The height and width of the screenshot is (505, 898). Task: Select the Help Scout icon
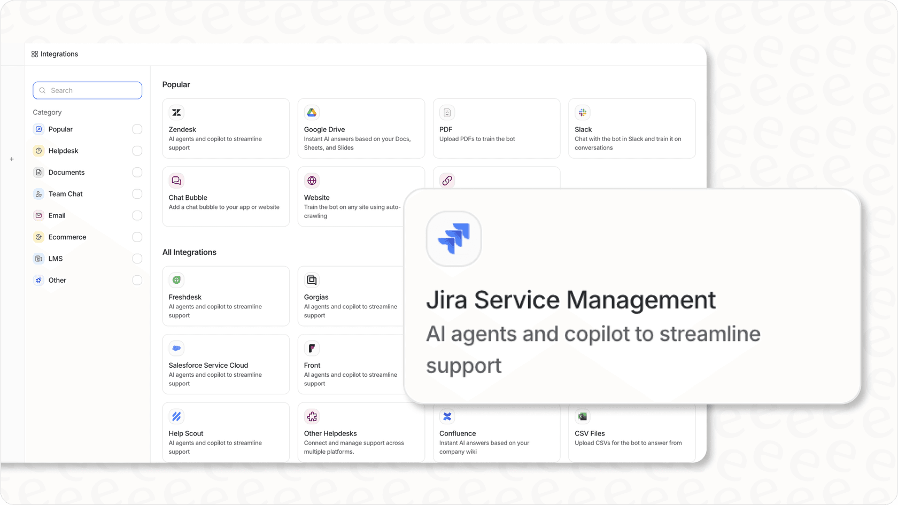(x=176, y=416)
